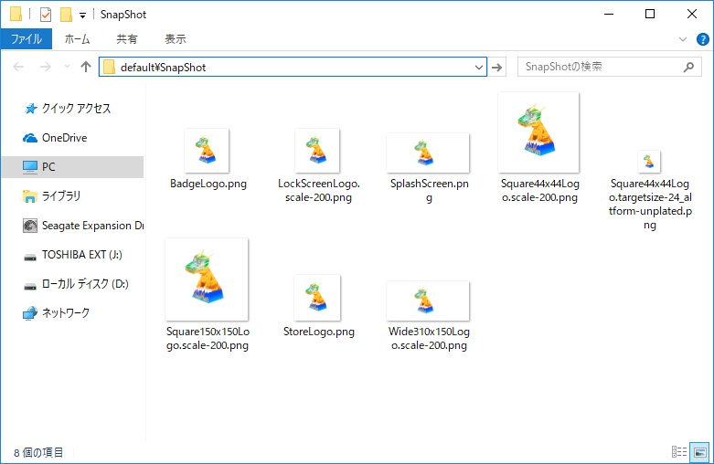Switch to large icons view in the status bar

[700, 452]
